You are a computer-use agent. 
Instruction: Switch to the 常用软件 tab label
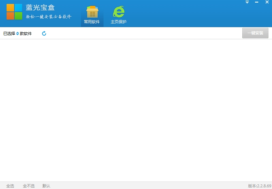pyautogui.click(x=92, y=22)
